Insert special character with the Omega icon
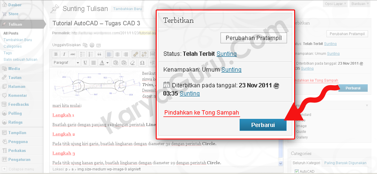The width and height of the screenshot is (377, 174). [142, 63]
